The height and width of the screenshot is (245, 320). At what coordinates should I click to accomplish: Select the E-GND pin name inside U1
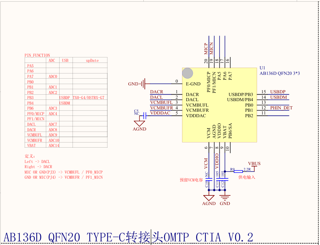pyautogui.click(x=193, y=84)
